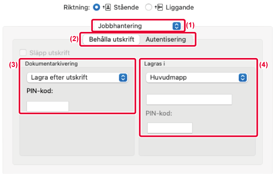This screenshot has height=174, width=273.
Task: Click the blue stepper arrows on Jobbhantering
Action: coord(177,26)
